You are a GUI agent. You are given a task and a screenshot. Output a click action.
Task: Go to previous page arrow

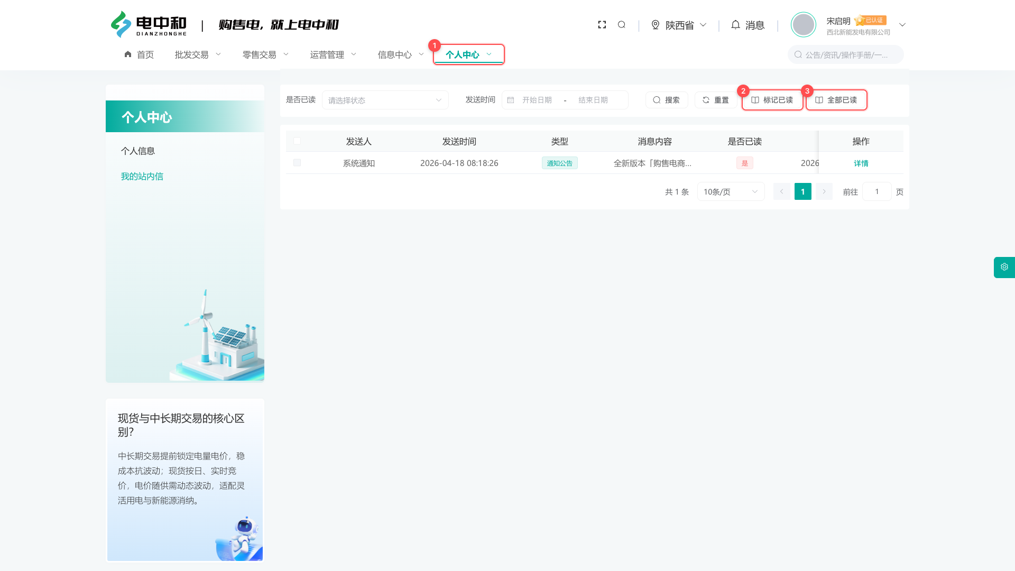pyautogui.click(x=782, y=191)
